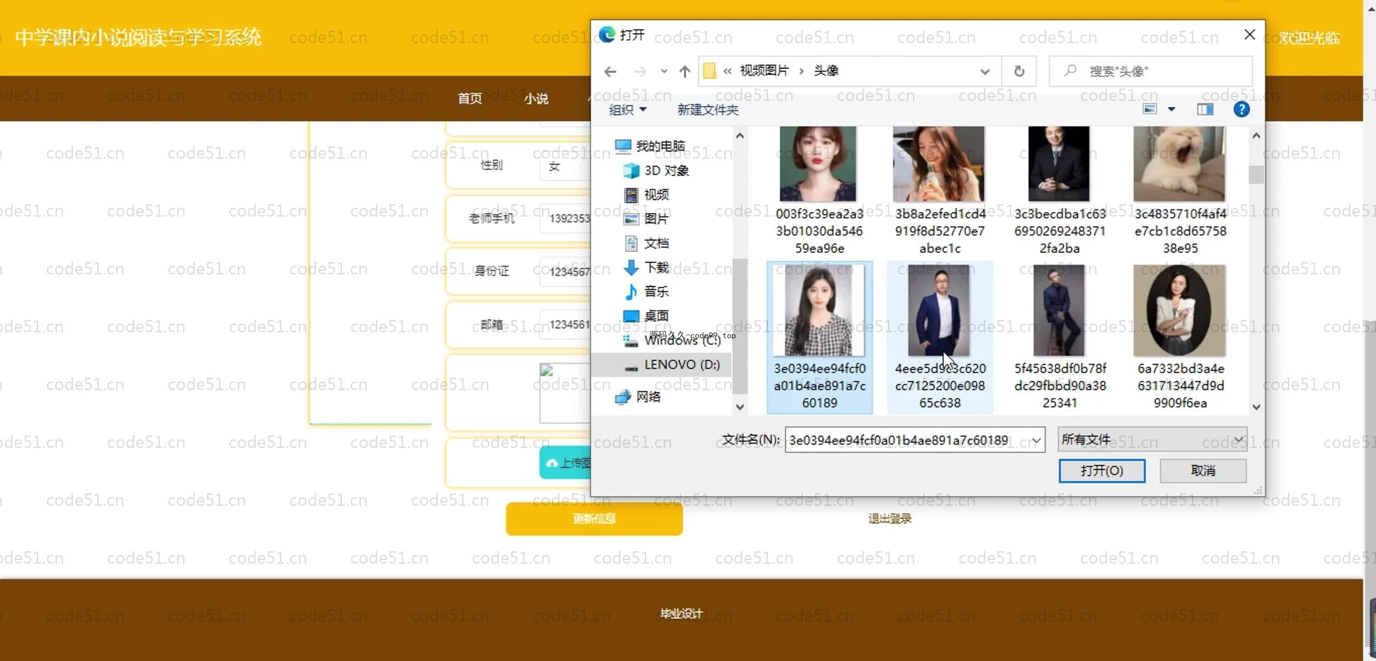The width and height of the screenshot is (1376, 661).
Task: Click the 取消 cancel button
Action: point(1203,470)
